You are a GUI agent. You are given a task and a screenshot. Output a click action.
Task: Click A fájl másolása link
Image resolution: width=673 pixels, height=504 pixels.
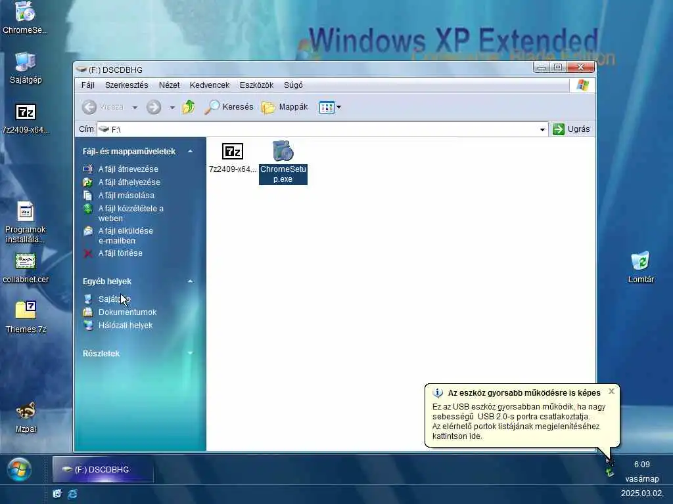click(x=126, y=195)
